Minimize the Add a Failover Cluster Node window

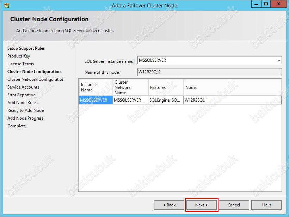click(x=256, y=5)
